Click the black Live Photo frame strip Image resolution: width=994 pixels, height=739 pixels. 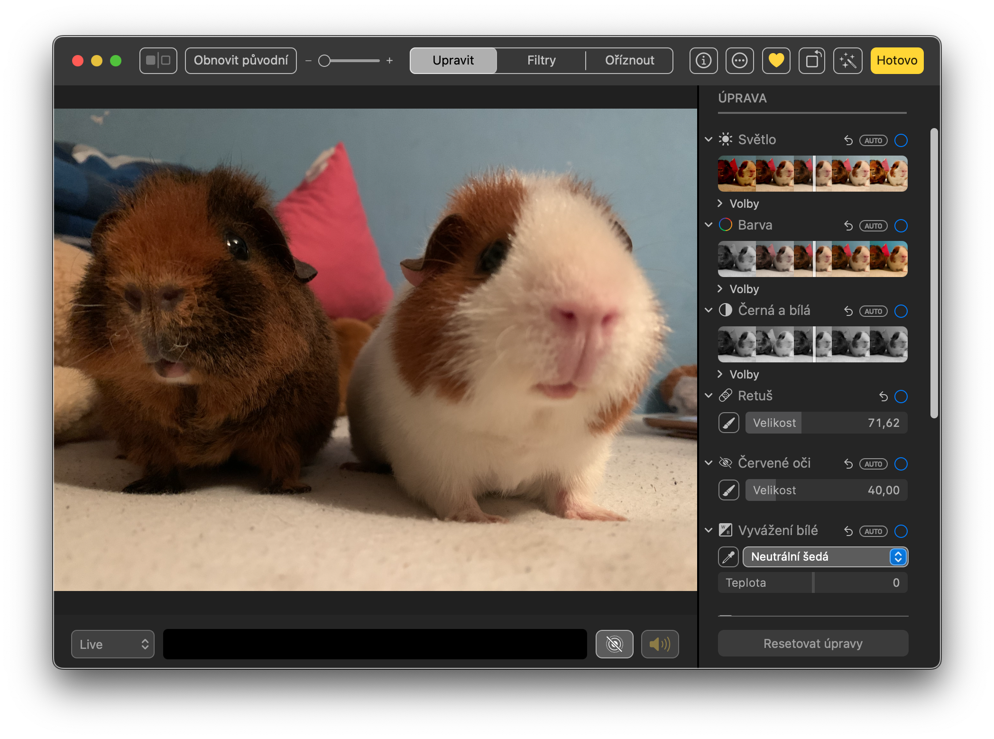point(375,644)
